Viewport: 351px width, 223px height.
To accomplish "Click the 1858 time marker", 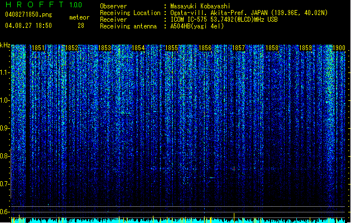I will tap(272, 48).
